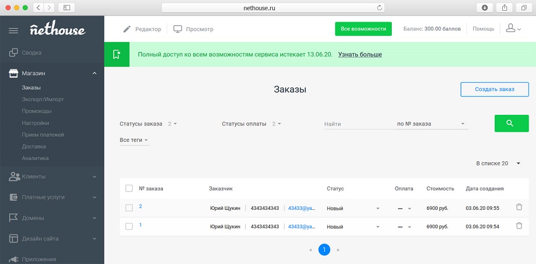This screenshot has width=536, height=264.
Task: Click customer email in order 1
Action: 302,226
